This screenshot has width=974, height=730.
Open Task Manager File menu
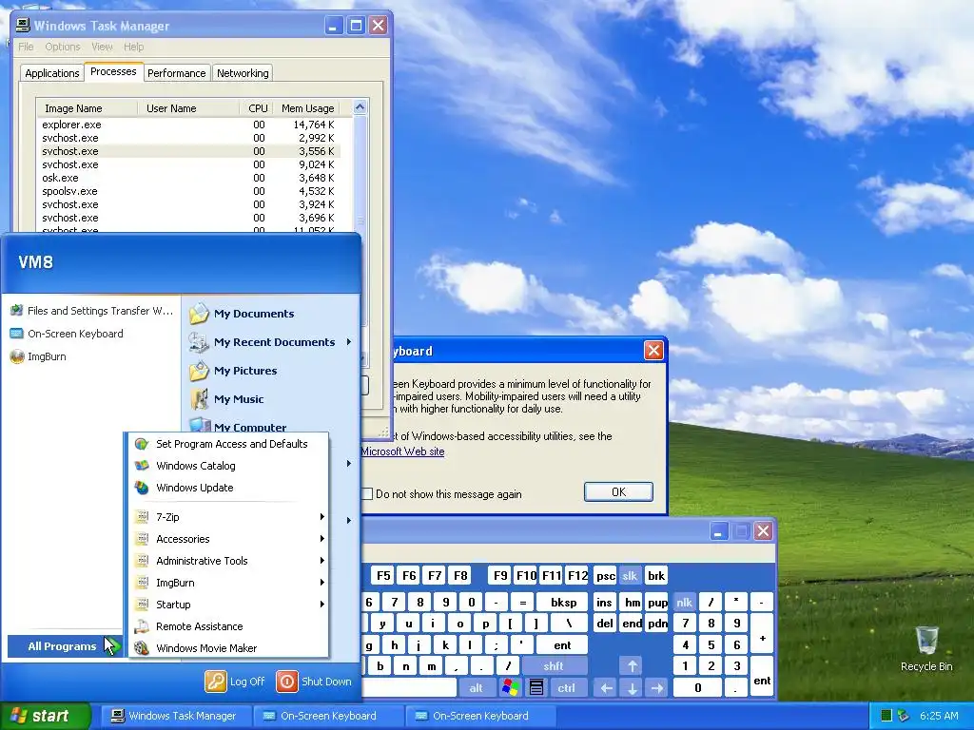click(x=26, y=47)
